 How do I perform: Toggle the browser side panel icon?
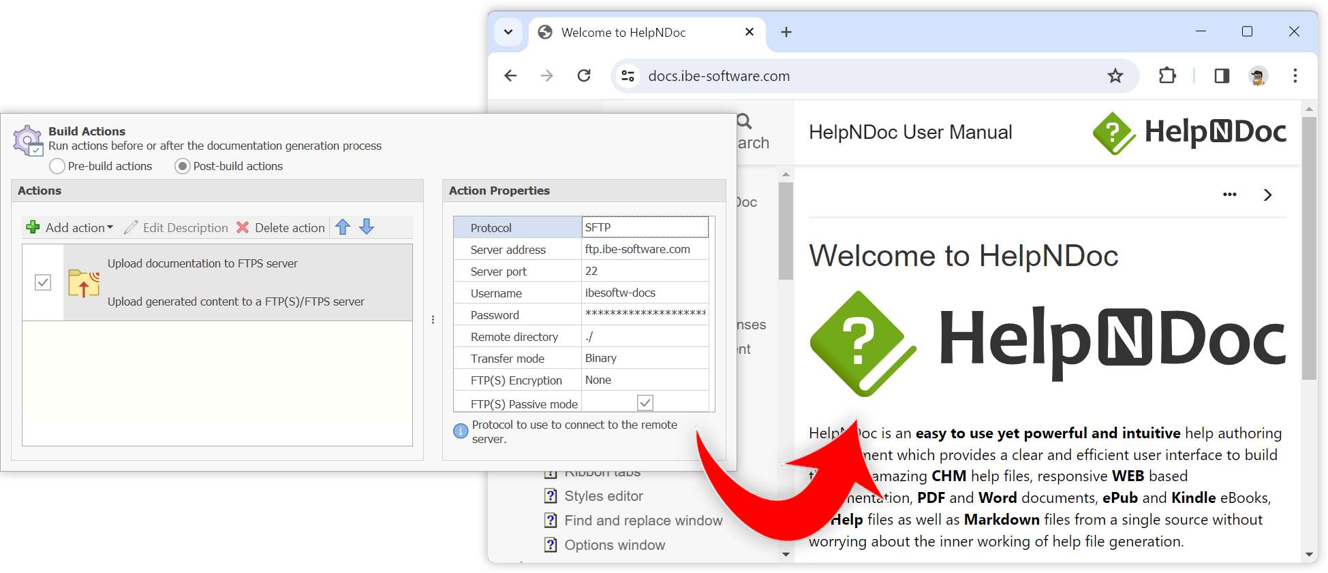click(x=1222, y=76)
